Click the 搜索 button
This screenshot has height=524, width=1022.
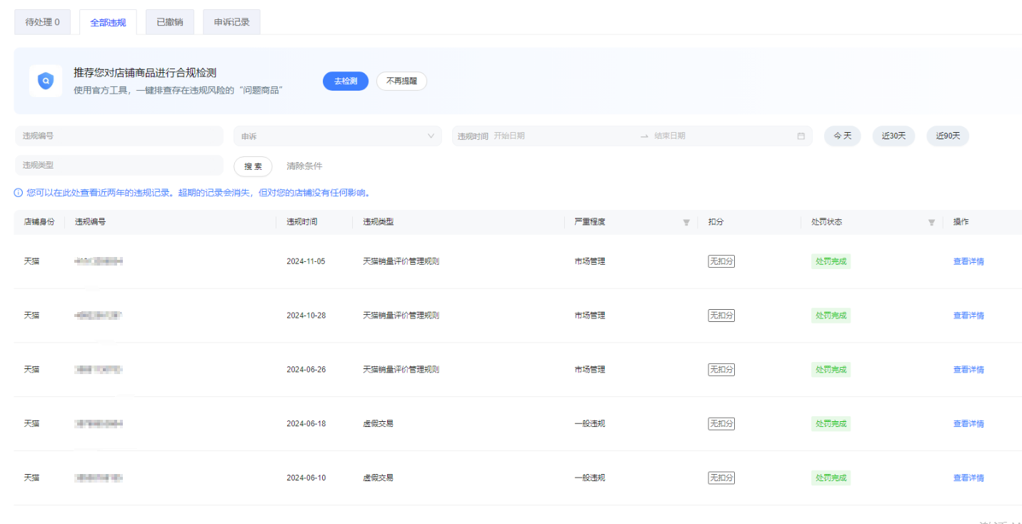tap(253, 166)
